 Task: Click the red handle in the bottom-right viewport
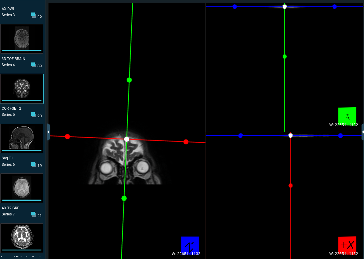(x=291, y=186)
